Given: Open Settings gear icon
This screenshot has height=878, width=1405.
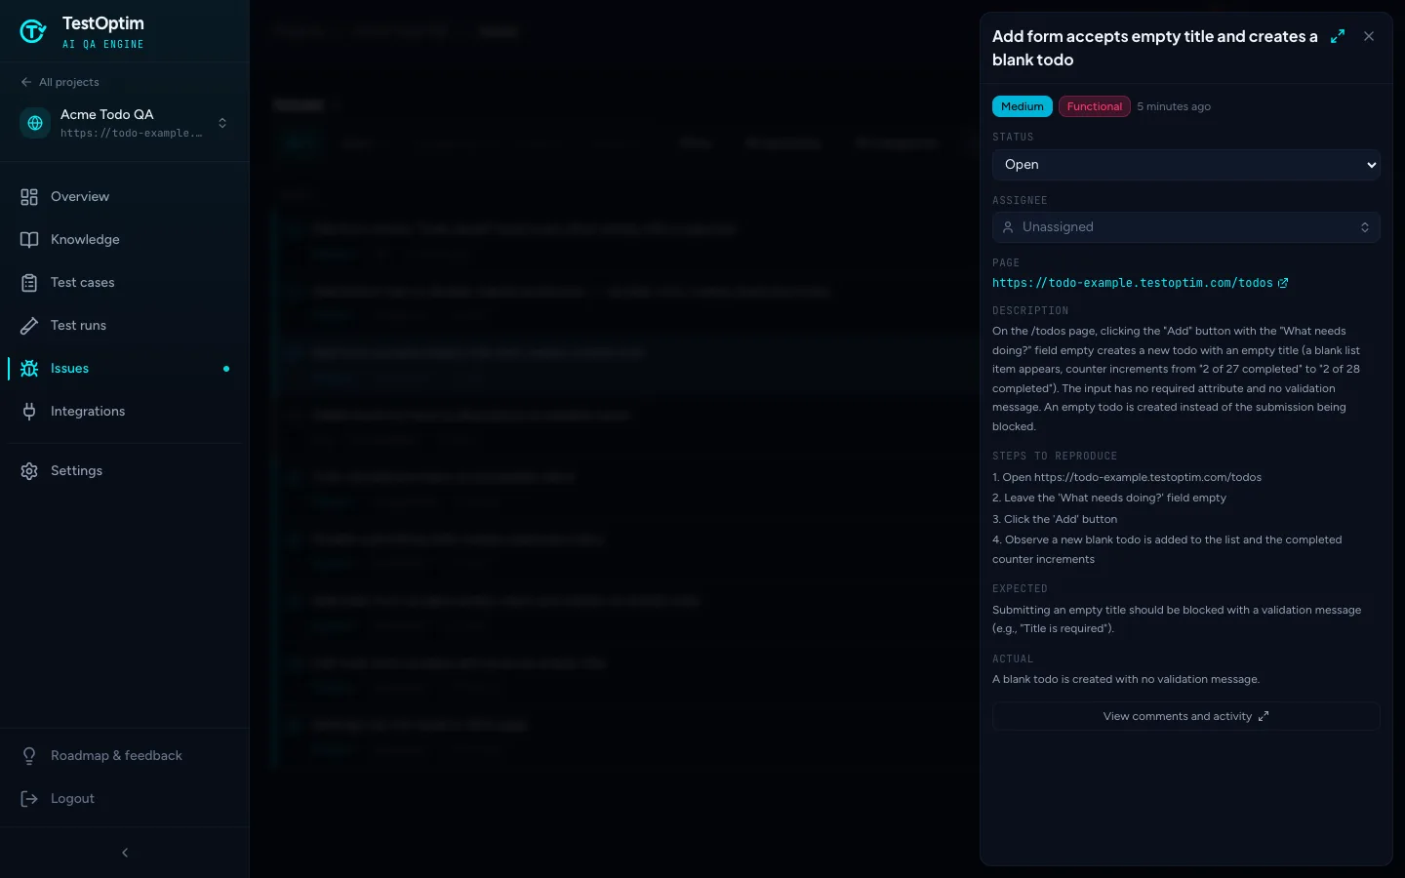Looking at the screenshot, I should (x=29, y=470).
